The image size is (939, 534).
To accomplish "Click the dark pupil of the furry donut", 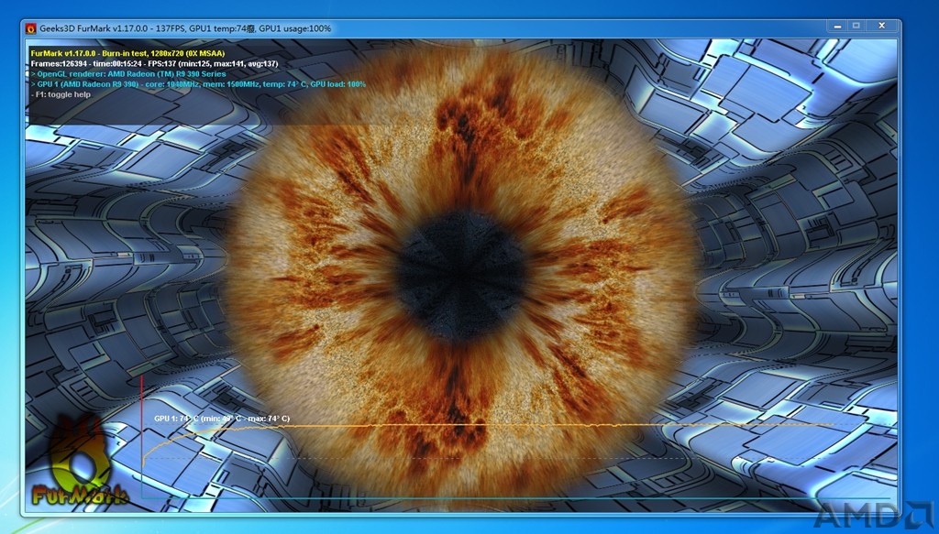I will (462, 277).
